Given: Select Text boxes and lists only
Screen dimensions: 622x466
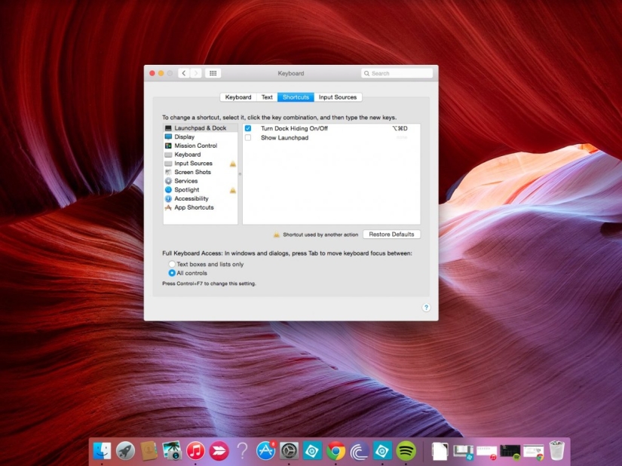Looking at the screenshot, I should [173, 264].
